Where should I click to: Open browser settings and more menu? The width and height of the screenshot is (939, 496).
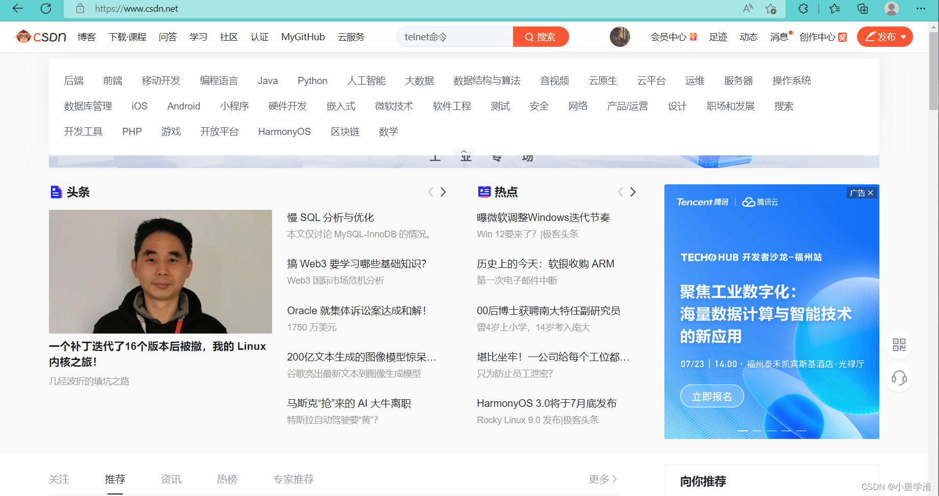[x=921, y=9]
